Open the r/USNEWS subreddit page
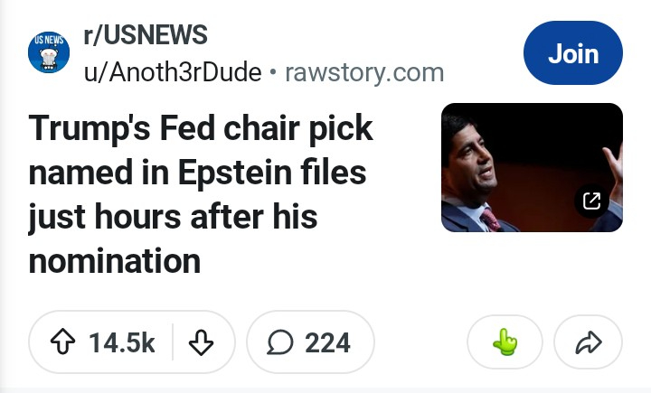This screenshot has width=651, height=393. click(146, 36)
